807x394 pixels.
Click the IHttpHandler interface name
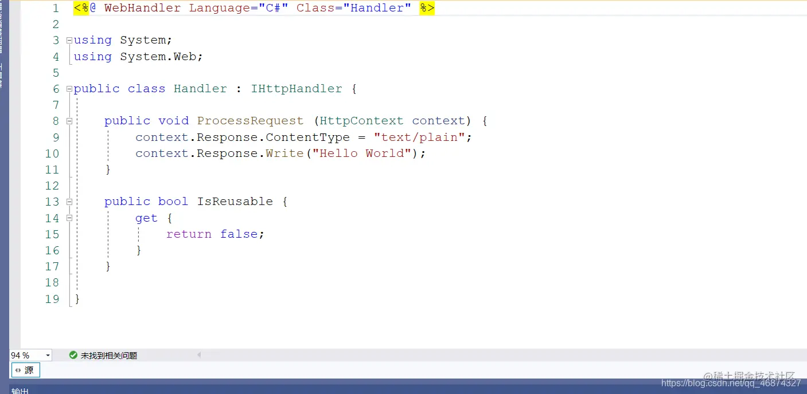pos(297,89)
